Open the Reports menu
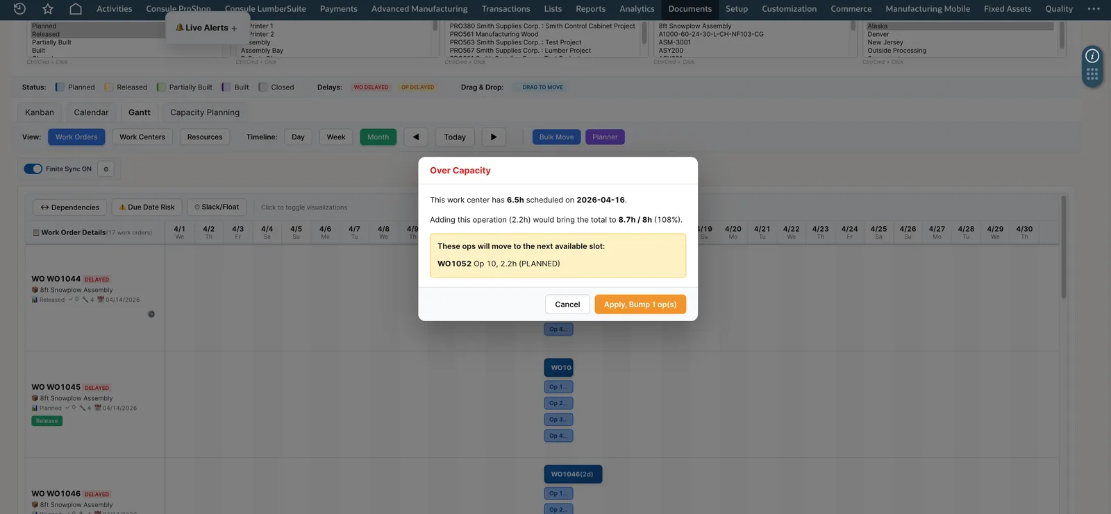The height and width of the screenshot is (514, 1111). (x=591, y=9)
